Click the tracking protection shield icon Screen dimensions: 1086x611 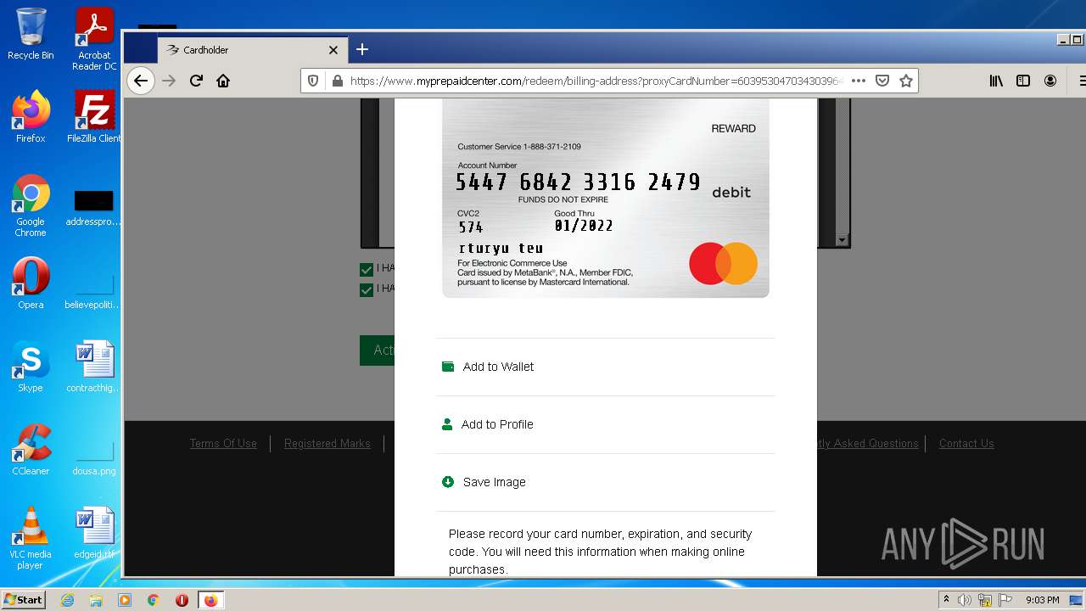[313, 81]
